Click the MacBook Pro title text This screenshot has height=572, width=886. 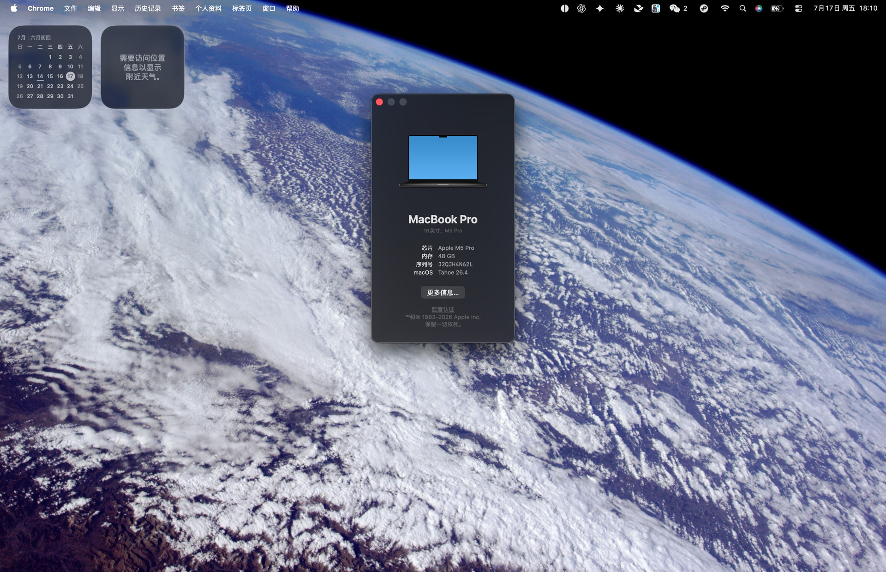pos(443,219)
